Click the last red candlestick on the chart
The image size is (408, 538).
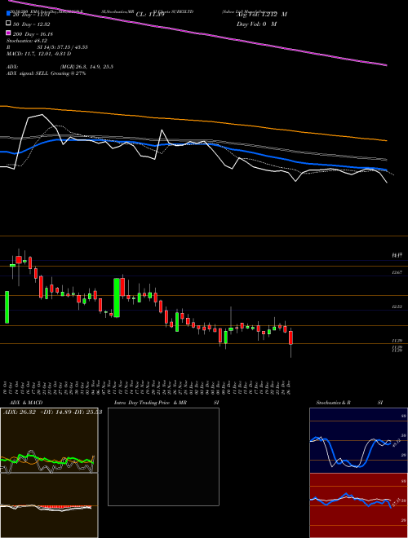click(x=290, y=337)
